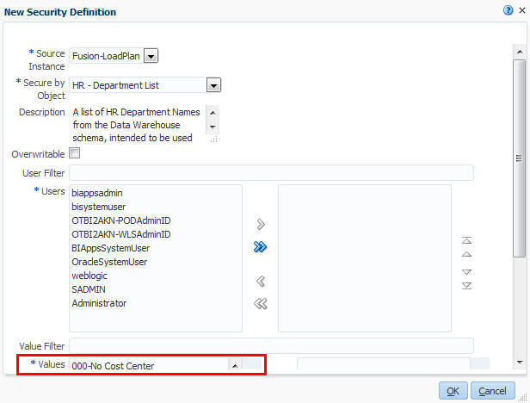Click the User Filter input field
Image resolution: width=530 pixels, height=403 pixels.
(x=271, y=173)
